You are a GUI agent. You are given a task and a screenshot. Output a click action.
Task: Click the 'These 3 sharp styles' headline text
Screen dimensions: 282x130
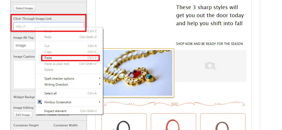tap(210, 16)
